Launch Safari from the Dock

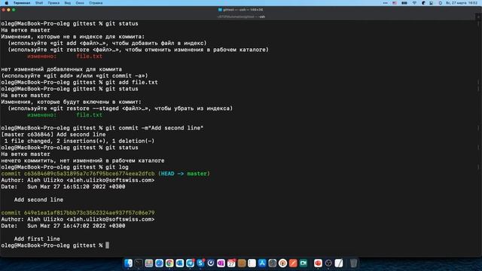(x=159, y=263)
